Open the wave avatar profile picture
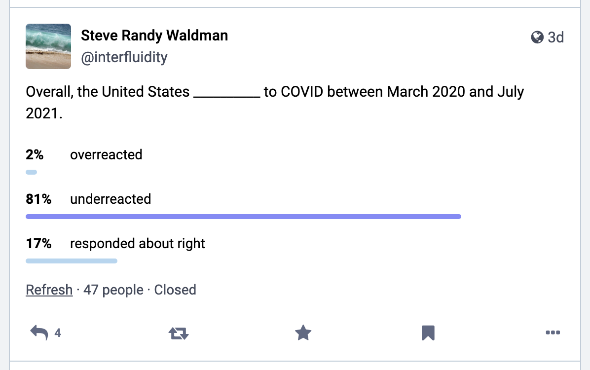 click(x=48, y=46)
